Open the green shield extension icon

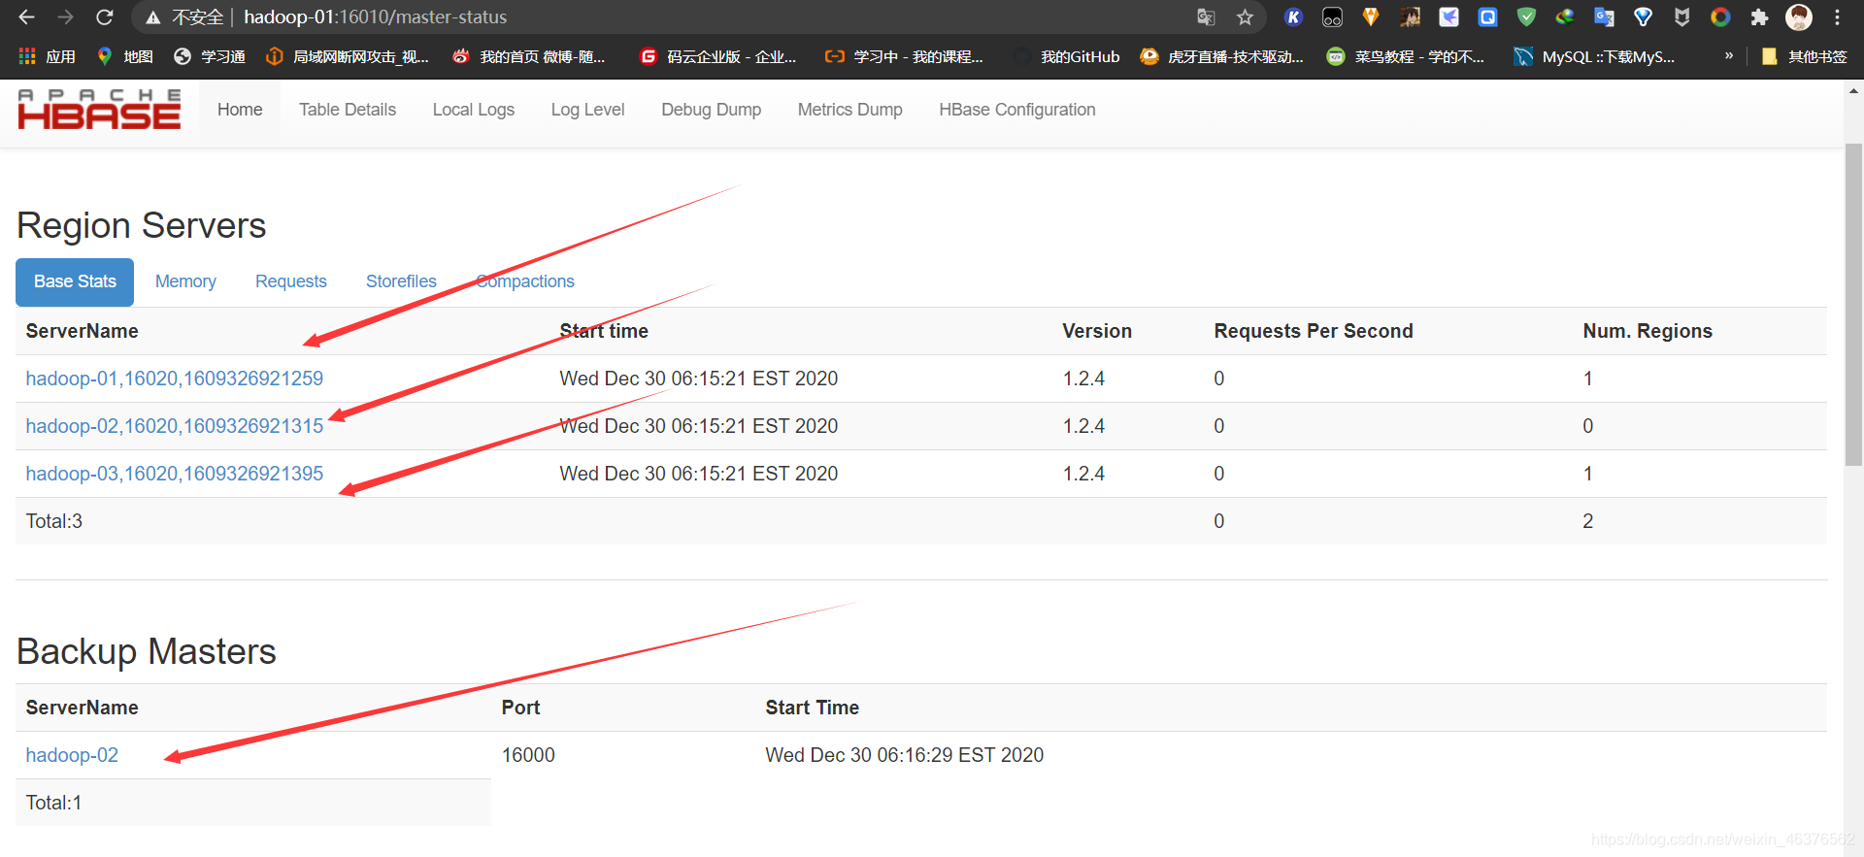coord(1526,17)
